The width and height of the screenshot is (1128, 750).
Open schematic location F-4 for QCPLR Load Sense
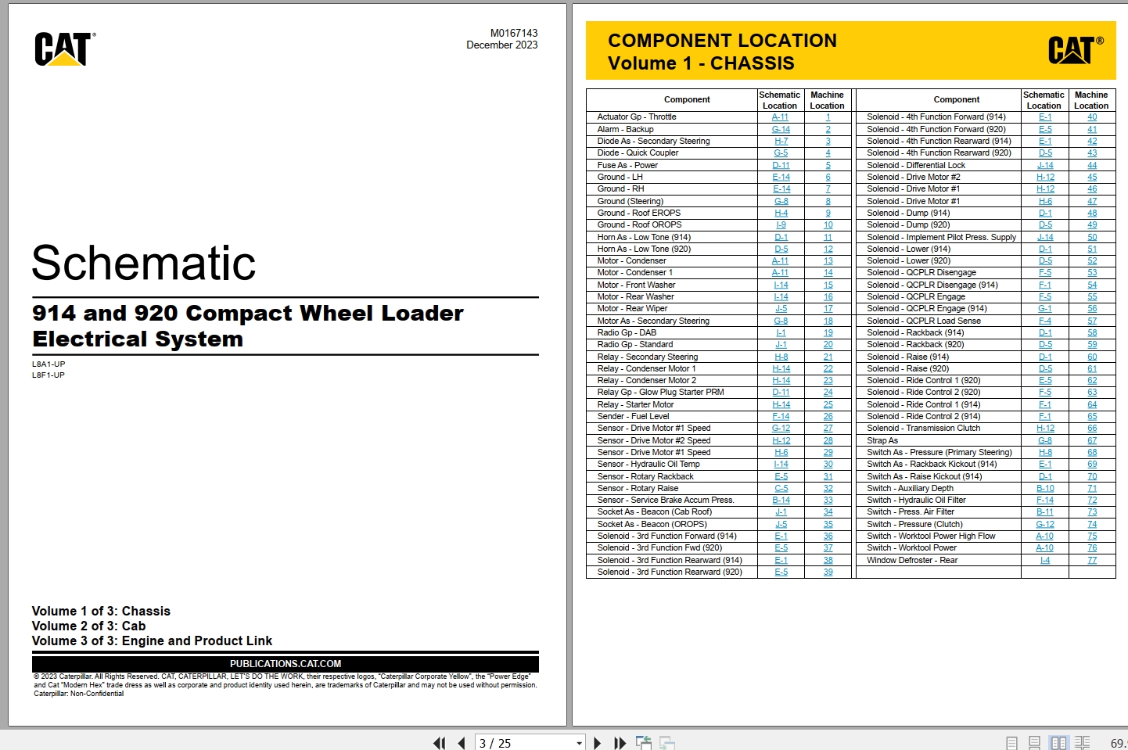[1045, 321]
